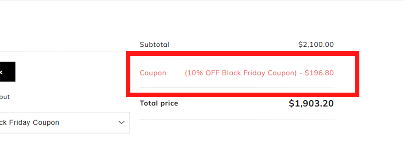Click the 'Black Friday Coupon)' discount description words
404x165 pixels.
259,73
